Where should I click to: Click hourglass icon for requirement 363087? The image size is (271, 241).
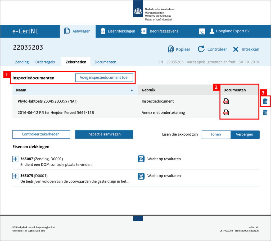[x=141, y=159]
